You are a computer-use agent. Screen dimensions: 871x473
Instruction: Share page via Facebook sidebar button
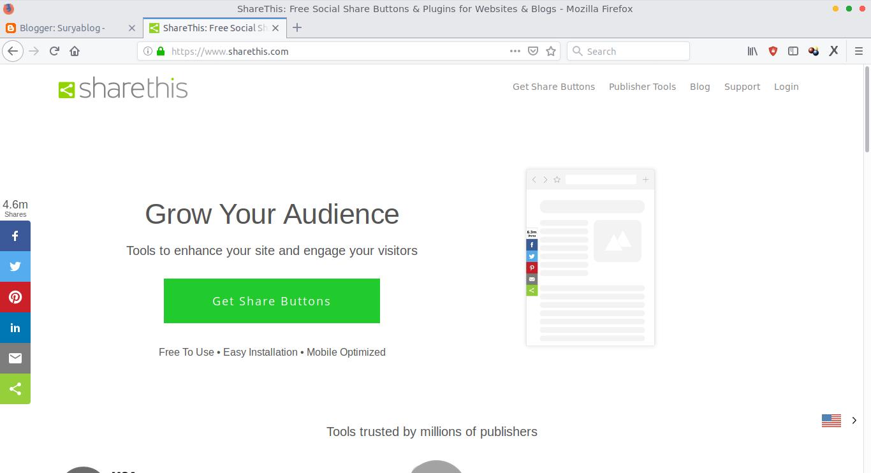point(15,236)
